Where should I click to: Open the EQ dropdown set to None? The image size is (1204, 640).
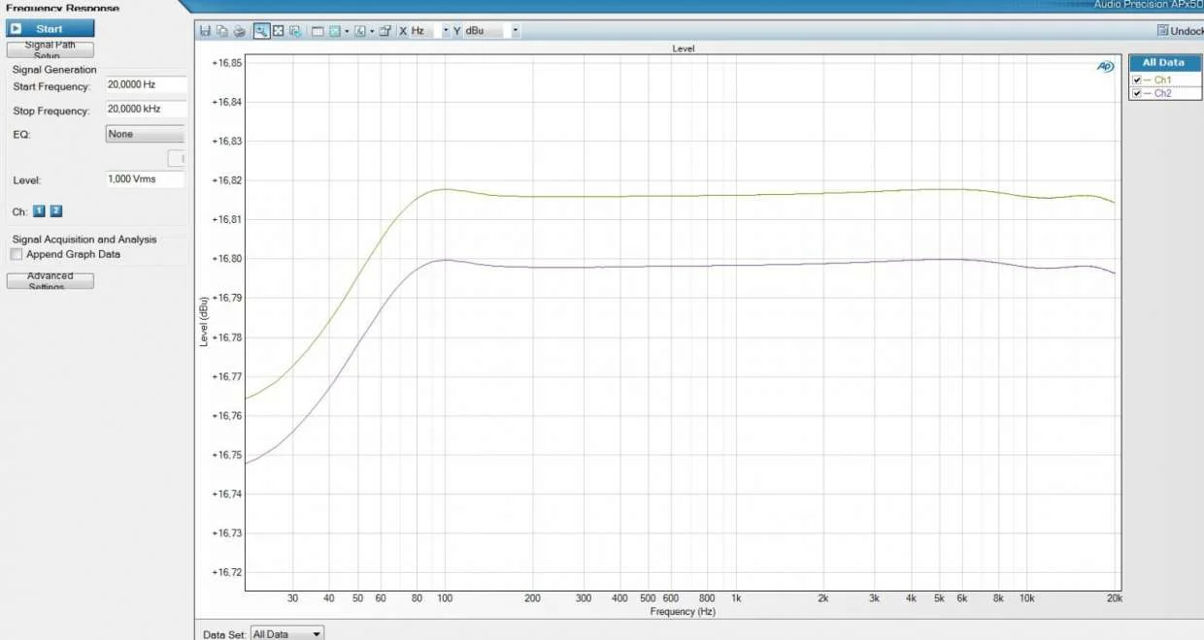point(144,135)
